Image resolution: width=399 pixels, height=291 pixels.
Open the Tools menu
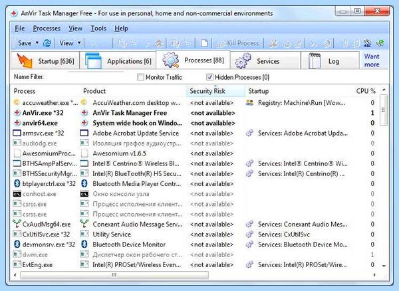(98, 28)
